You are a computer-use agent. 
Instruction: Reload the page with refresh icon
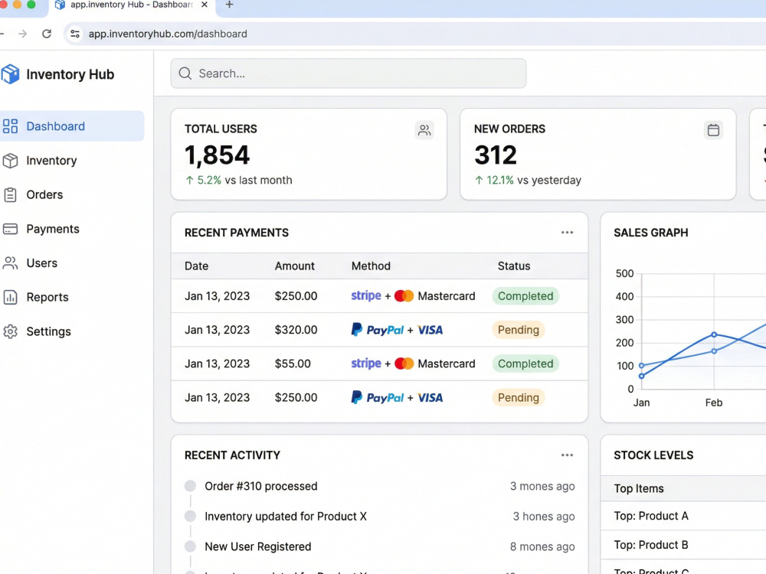pyautogui.click(x=47, y=34)
